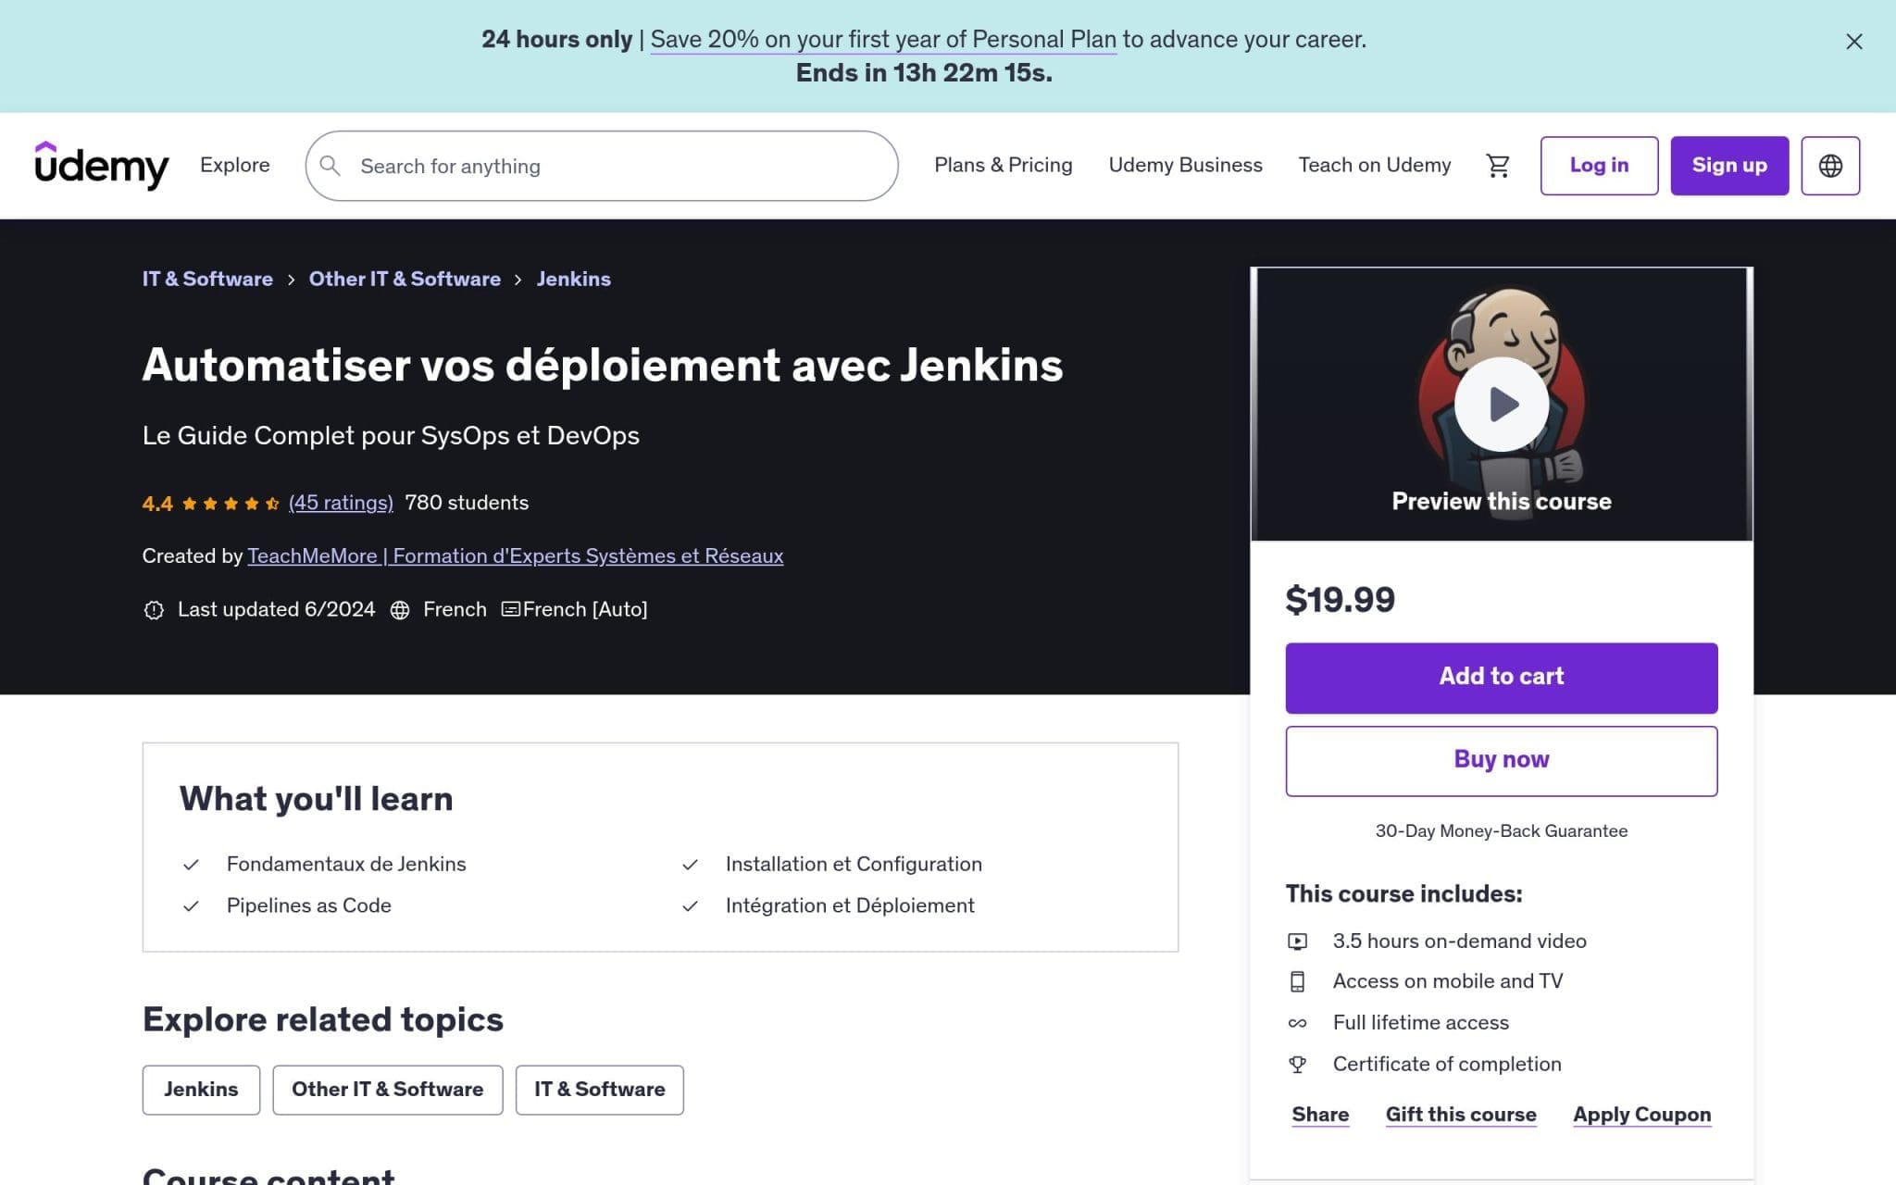Image resolution: width=1896 pixels, height=1185 pixels.
Task: Open Udemy Business
Action: pos(1185,165)
